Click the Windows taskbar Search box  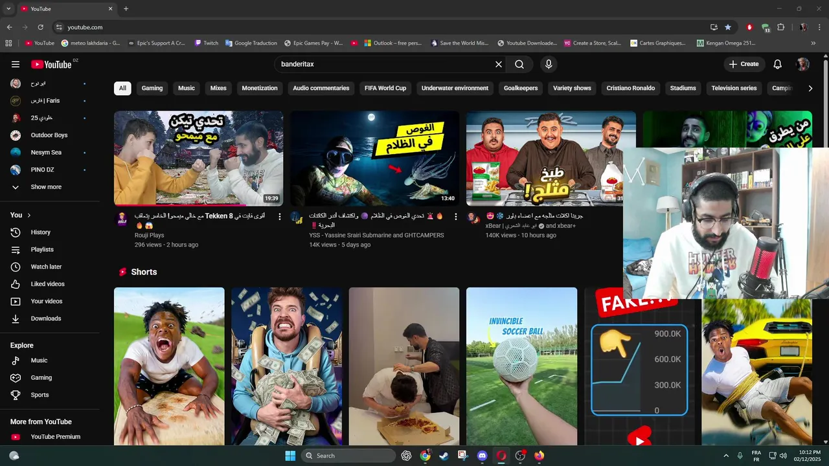[x=348, y=456]
